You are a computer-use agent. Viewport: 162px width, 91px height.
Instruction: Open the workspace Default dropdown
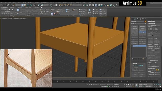[156, 3]
